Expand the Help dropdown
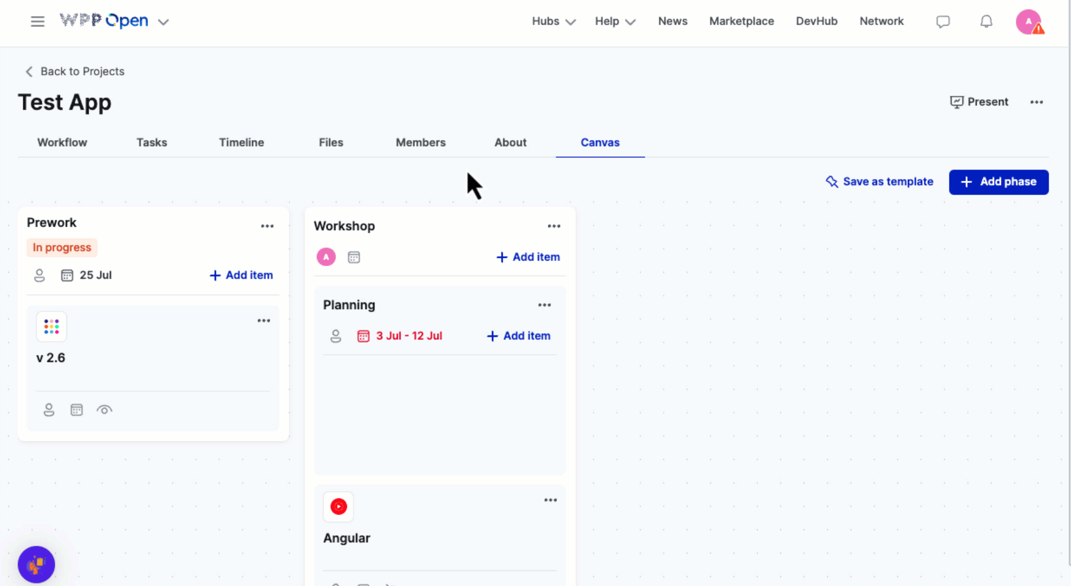Screen dimensions: 1071x586 tap(615, 22)
